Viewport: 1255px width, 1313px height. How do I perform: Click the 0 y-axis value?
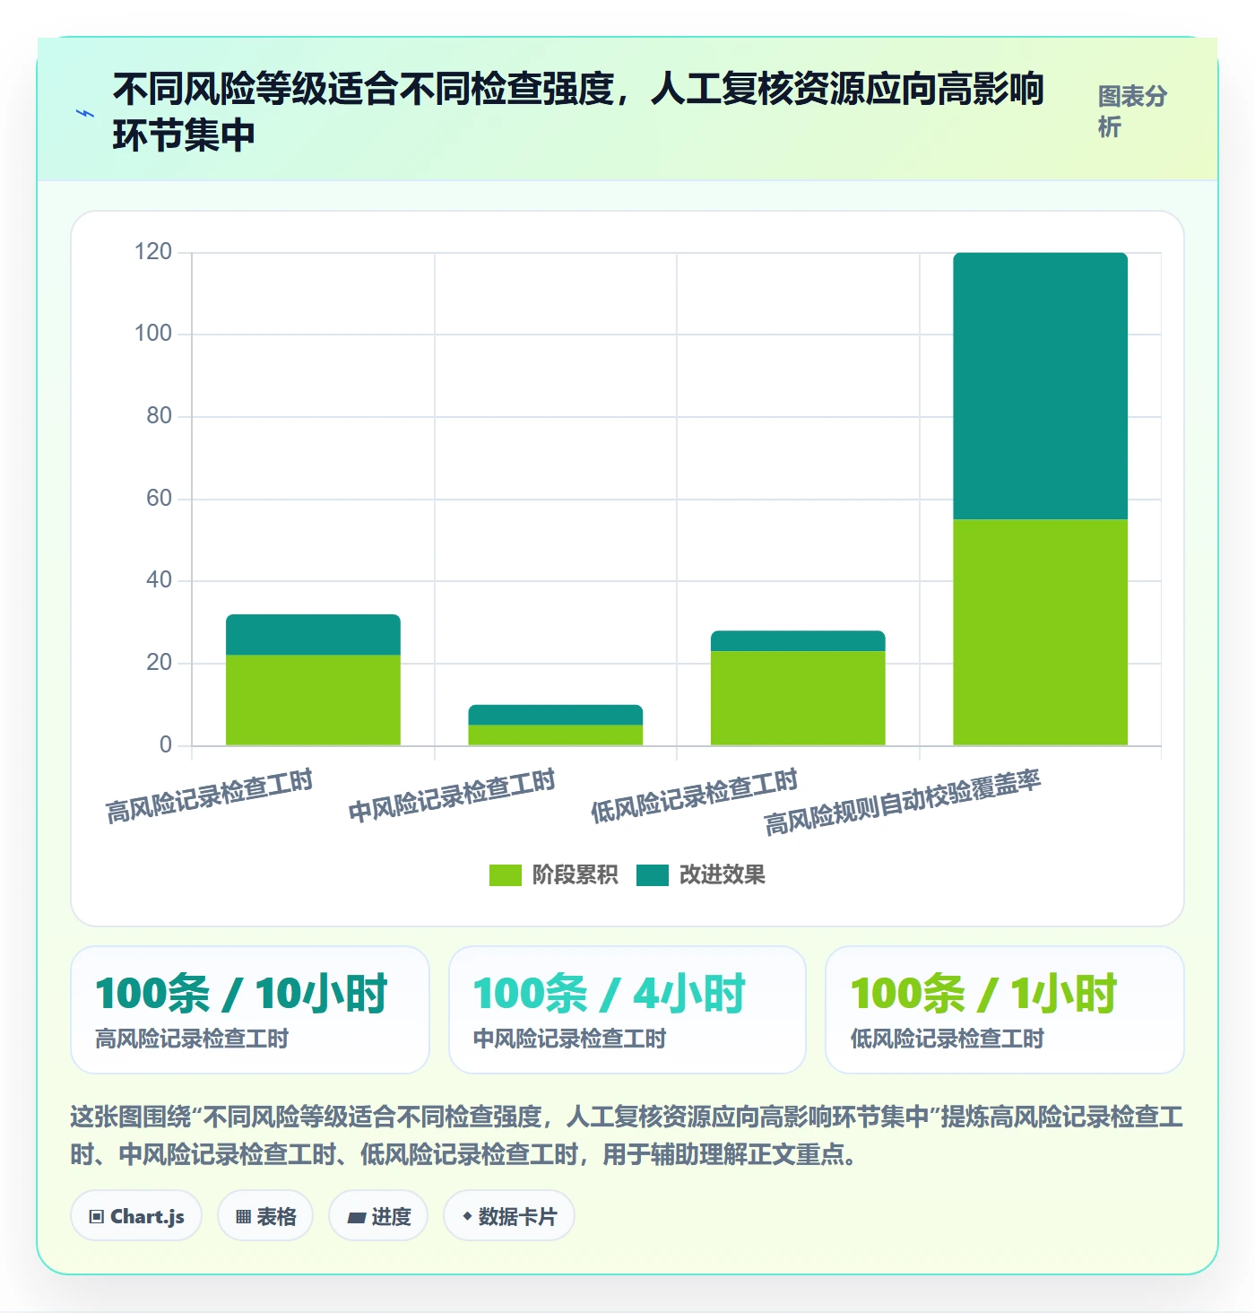click(166, 745)
